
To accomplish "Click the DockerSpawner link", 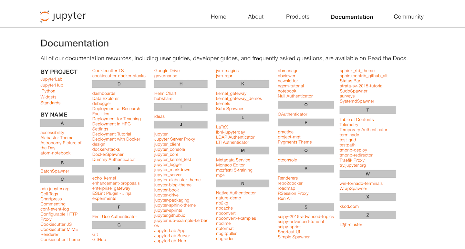I will [108, 154].
